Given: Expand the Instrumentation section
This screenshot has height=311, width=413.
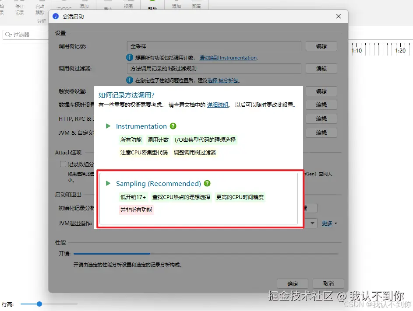Looking at the screenshot, I should [108, 126].
